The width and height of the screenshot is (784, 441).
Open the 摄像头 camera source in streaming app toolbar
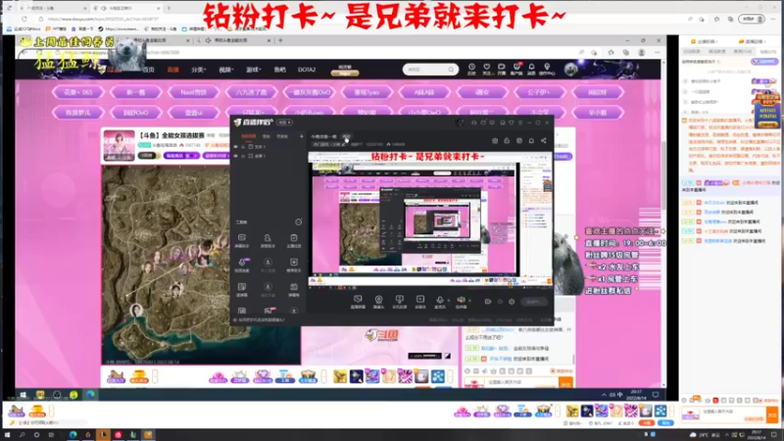pos(378,301)
